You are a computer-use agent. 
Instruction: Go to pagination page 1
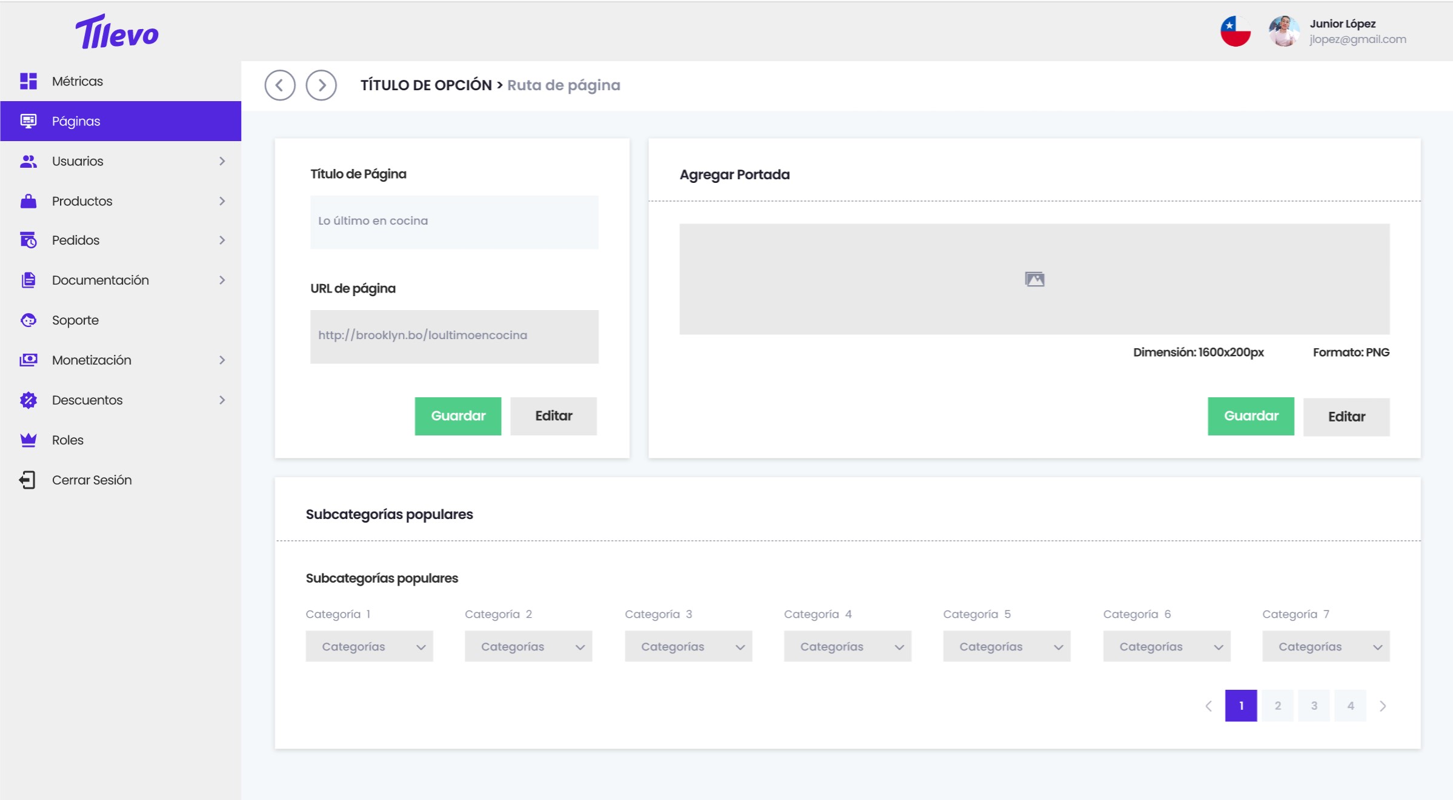[x=1241, y=706]
